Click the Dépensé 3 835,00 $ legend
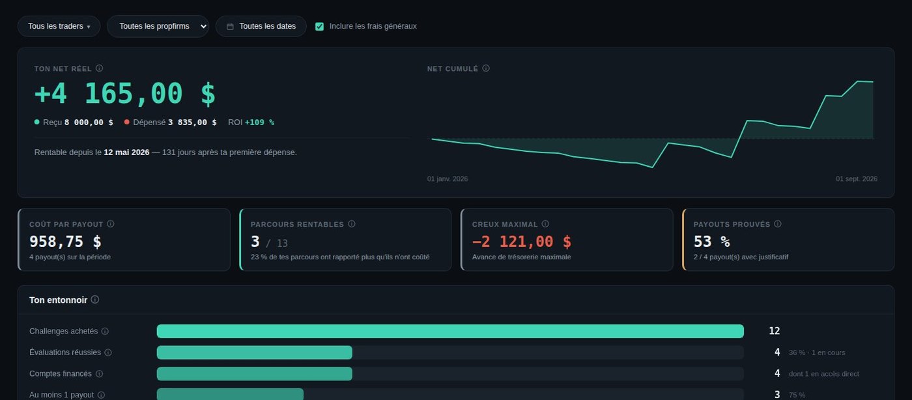Image resolution: width=912 pixels, height=400 pixels. [x=171, y=122]
